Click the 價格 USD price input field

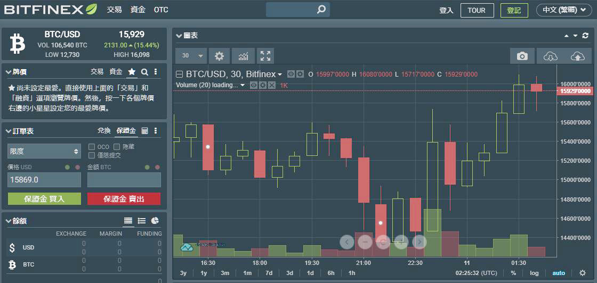(44, 180)
